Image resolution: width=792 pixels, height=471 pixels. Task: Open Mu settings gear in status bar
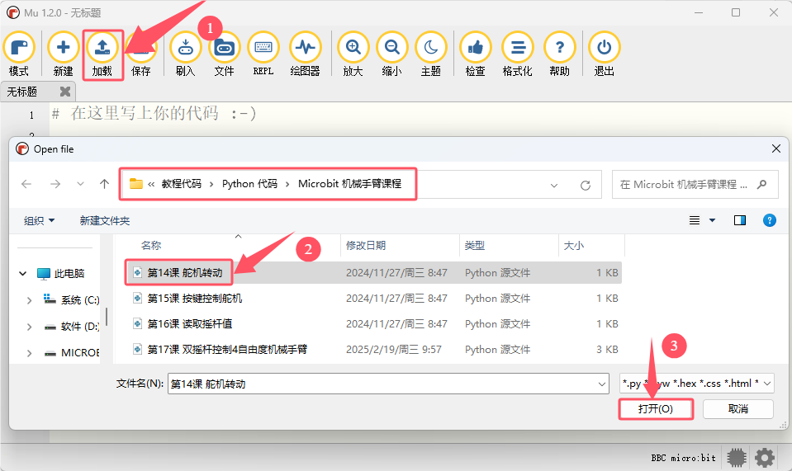[x=765, y=458]
